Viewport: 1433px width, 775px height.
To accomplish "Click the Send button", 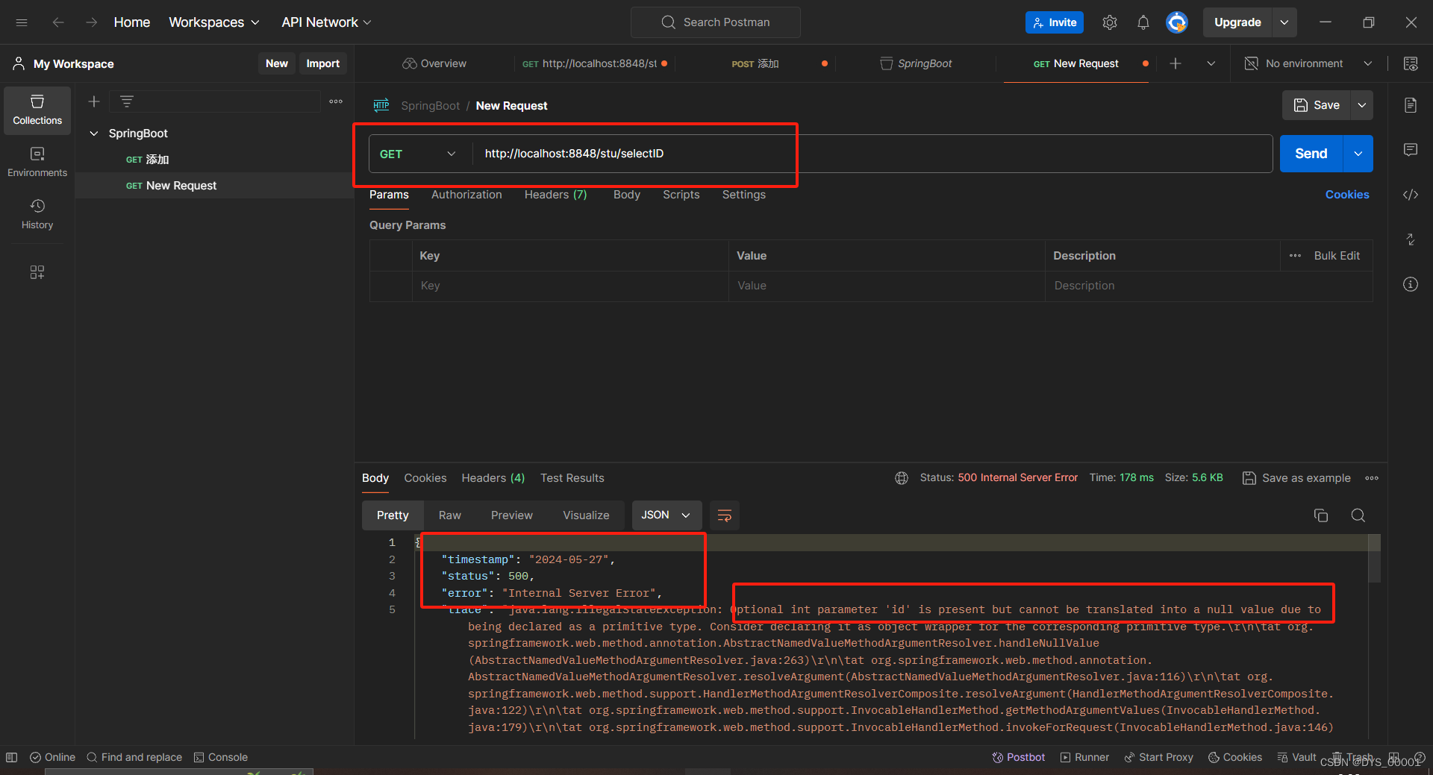I will pos(1311,154).
